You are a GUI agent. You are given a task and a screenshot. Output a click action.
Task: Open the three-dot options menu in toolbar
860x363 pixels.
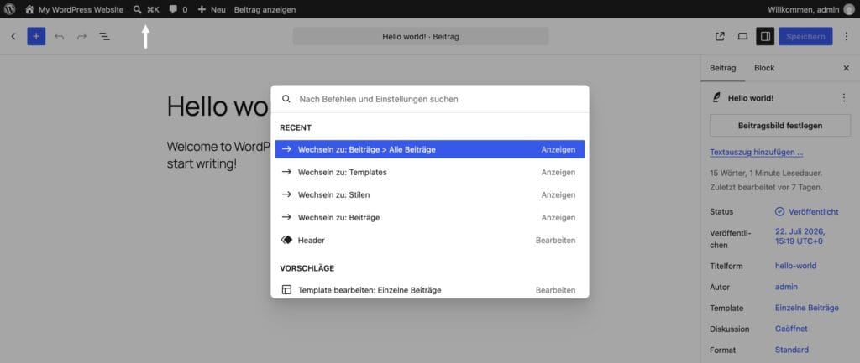(x=845, y=37)
